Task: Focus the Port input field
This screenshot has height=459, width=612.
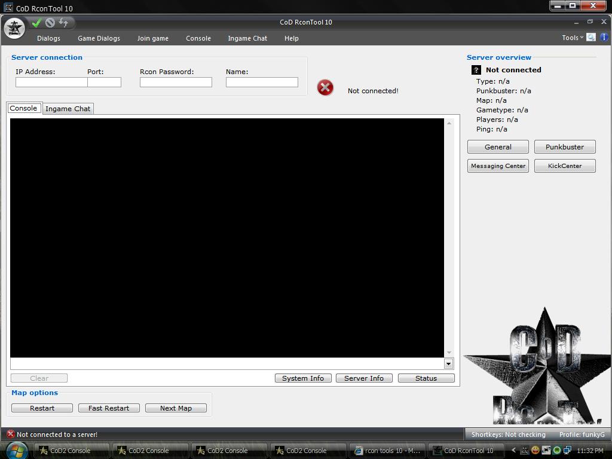Action: point(104,82)
